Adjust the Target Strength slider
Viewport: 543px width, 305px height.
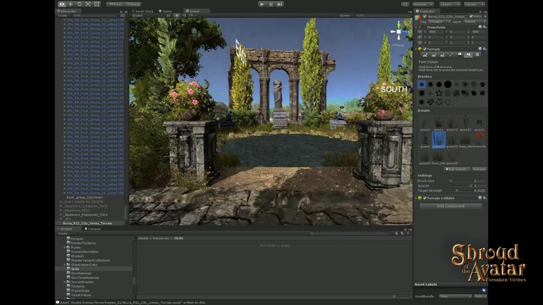[x=461, y=191]
